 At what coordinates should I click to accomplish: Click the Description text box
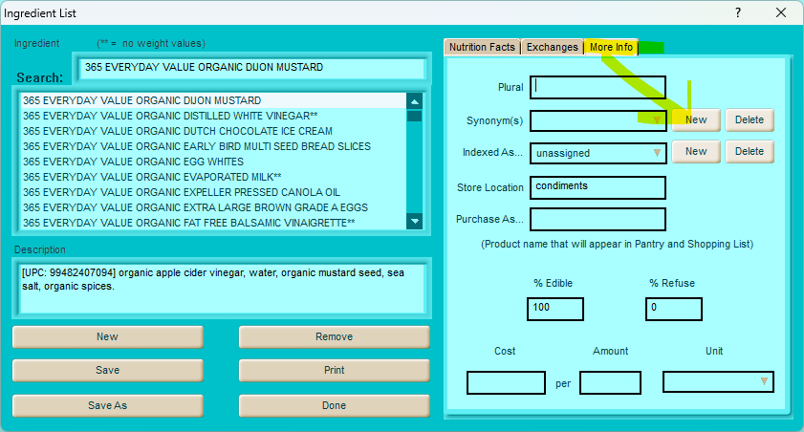pyautogui.click(x=221, y=288)
